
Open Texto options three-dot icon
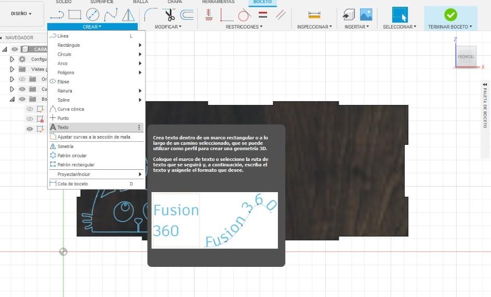point(139,127)
